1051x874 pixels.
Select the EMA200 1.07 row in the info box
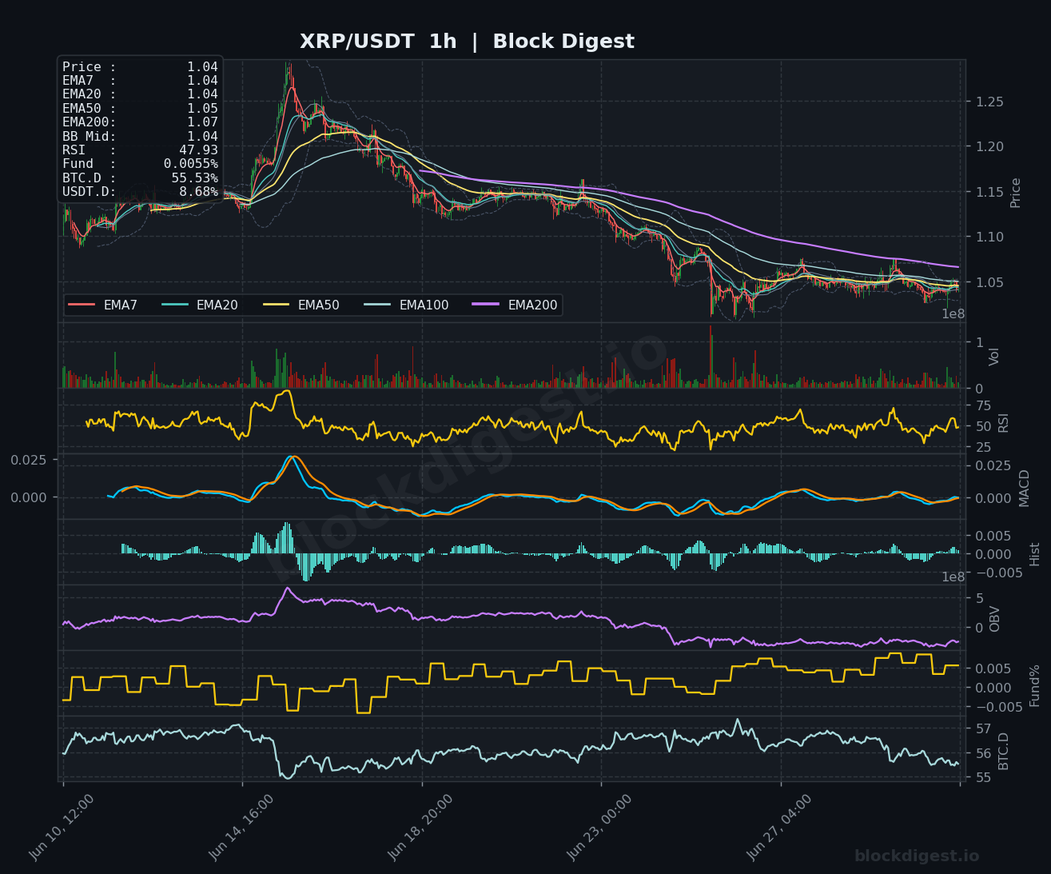(x=140, y=122)
